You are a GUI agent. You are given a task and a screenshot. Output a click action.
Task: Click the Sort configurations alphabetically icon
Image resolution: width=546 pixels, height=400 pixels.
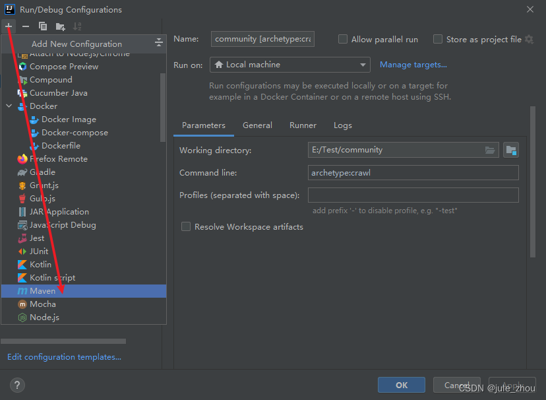coord(77,26)
